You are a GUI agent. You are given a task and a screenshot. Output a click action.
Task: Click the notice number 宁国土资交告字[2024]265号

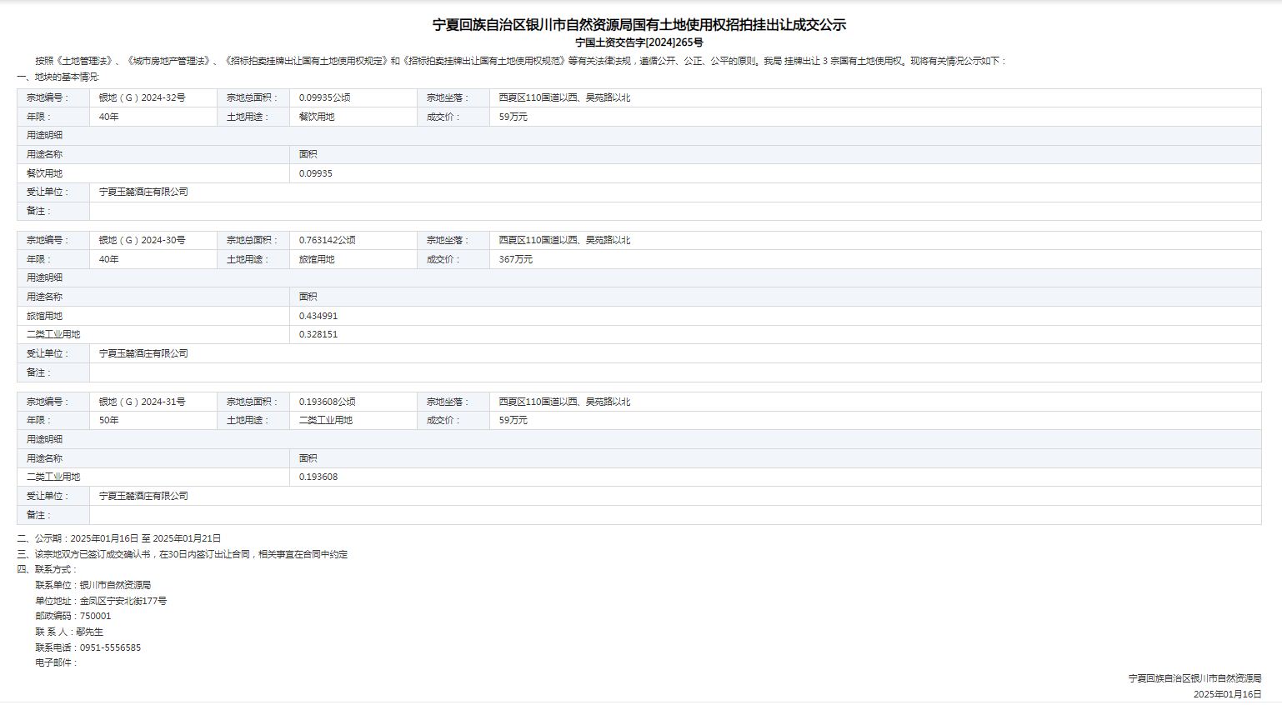point(639,42)
